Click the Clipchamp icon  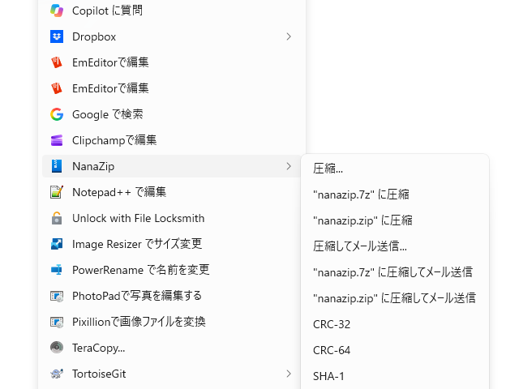point(57,140)
